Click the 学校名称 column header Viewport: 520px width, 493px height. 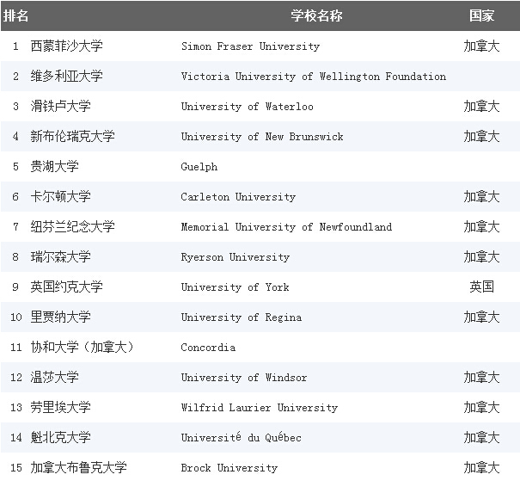(316, 15)
